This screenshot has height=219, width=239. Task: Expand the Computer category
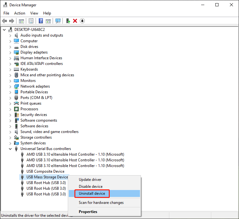10,41
